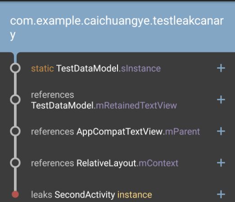Tap the SecondActivity class name in leaks row
235x202 pixels.
85,195
